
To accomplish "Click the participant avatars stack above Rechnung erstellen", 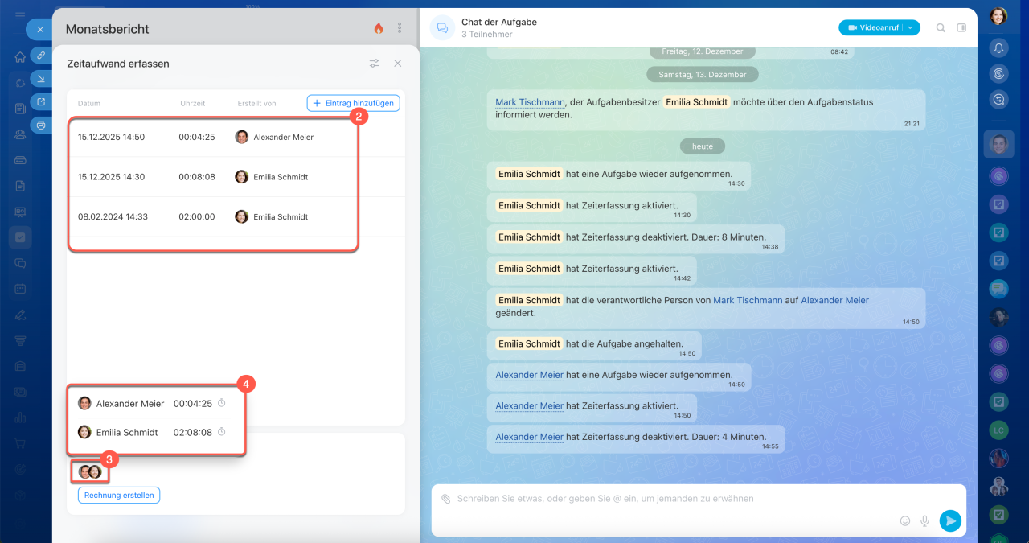I will pos(89,472).
